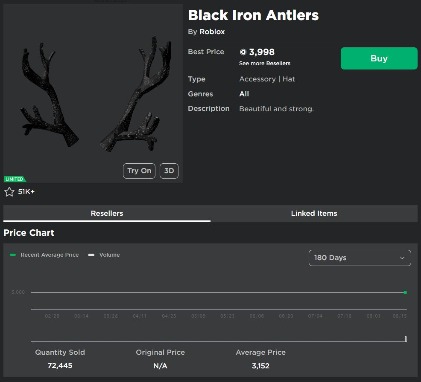Click the 02/28 date axis label
The image size is (421, 382).
(x=52, y=316)
